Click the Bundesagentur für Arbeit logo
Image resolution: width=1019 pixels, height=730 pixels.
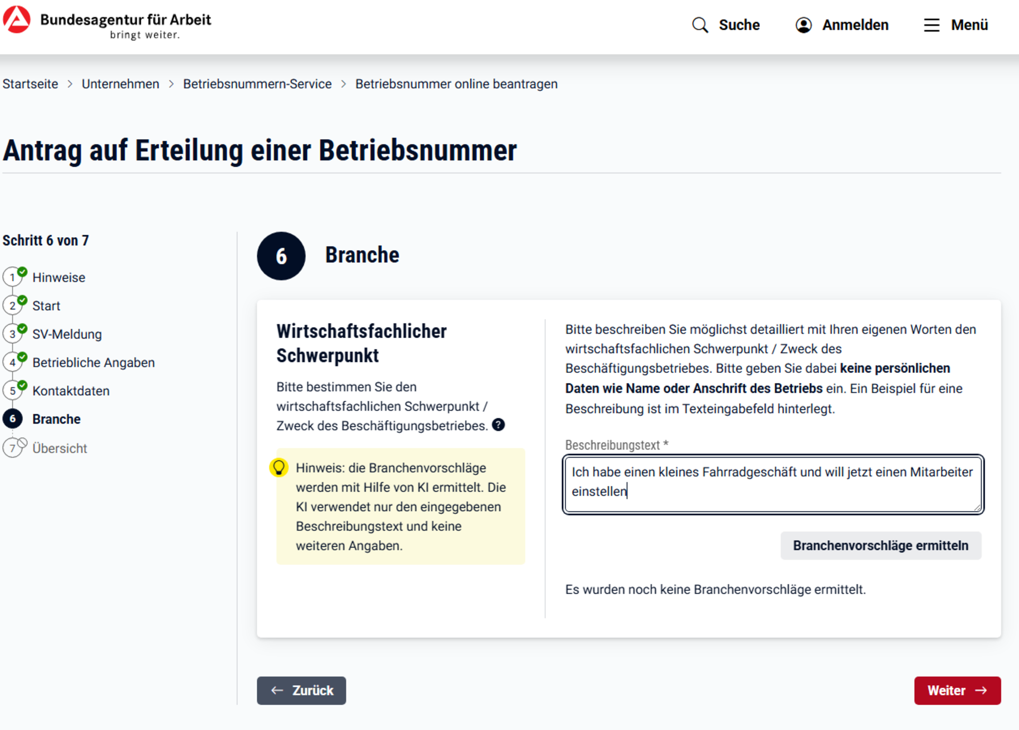pos(17,20)
